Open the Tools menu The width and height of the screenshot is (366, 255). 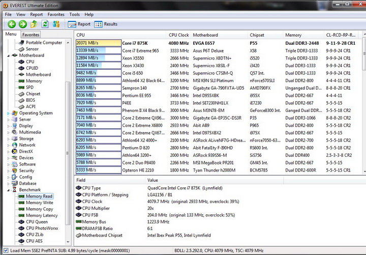point(74,14)
